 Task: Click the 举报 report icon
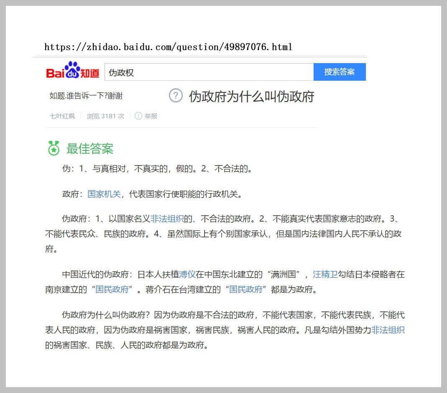[x=138, y=116]
